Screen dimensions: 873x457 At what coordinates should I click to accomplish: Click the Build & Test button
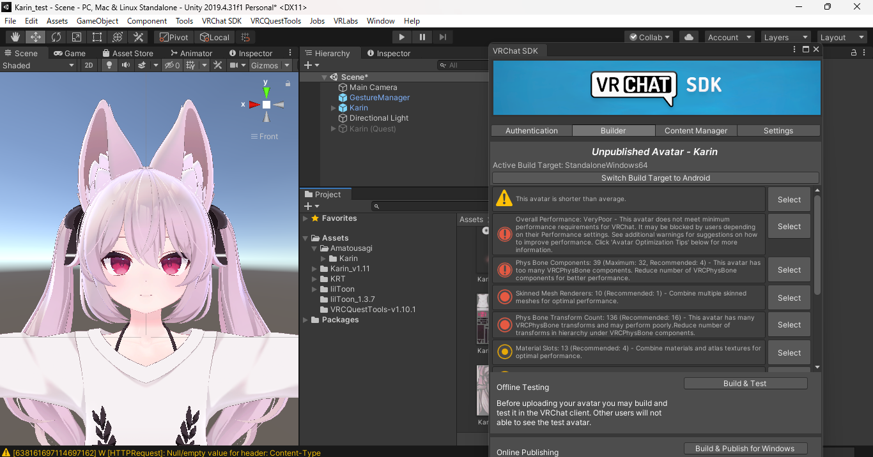(x=745, y=384)
